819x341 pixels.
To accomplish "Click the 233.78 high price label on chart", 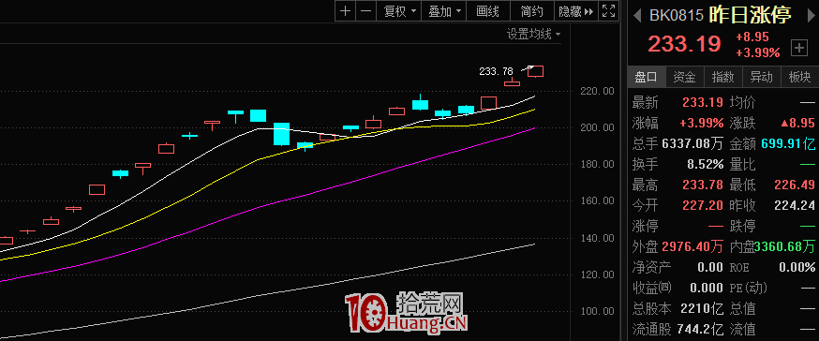I will pyautogui.click(x=496, y=71).
